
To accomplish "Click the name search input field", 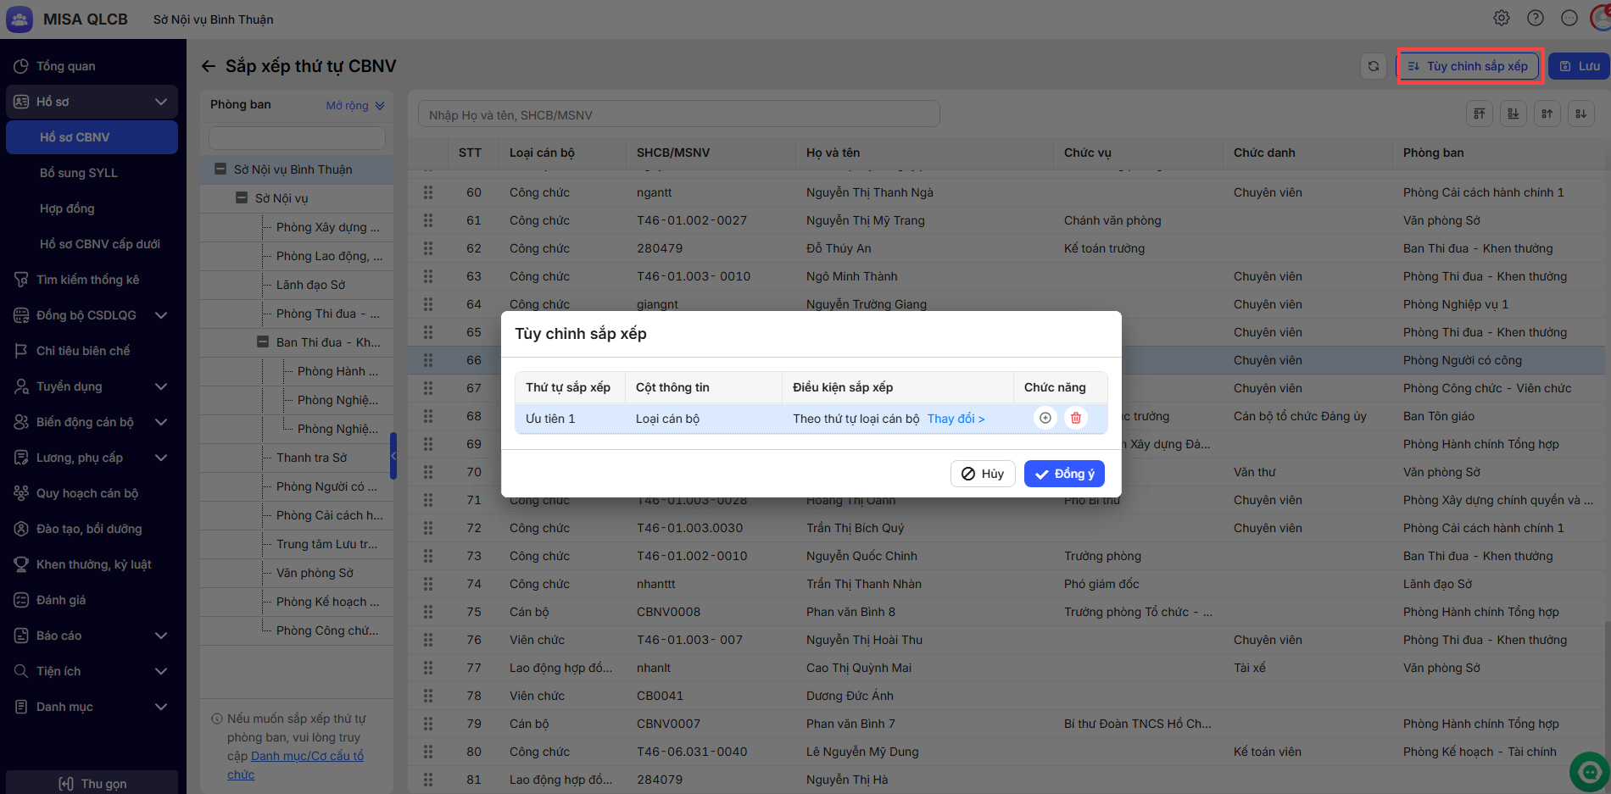I will (678, 114).
